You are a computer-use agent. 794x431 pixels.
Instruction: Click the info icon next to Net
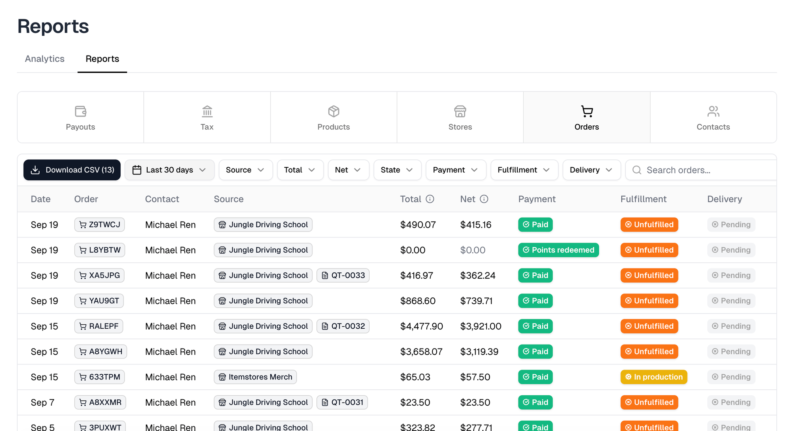tap(484, 199)
